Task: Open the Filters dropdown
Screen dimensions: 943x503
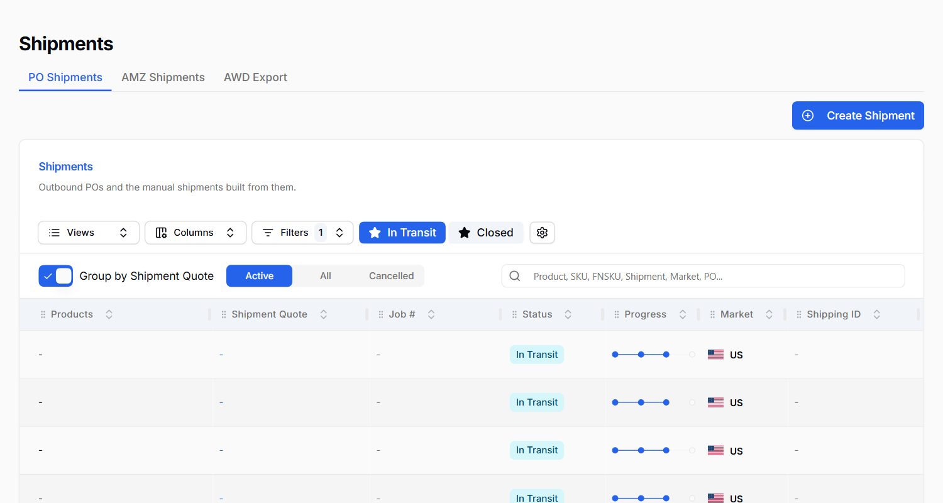Action: pos(302,233)
